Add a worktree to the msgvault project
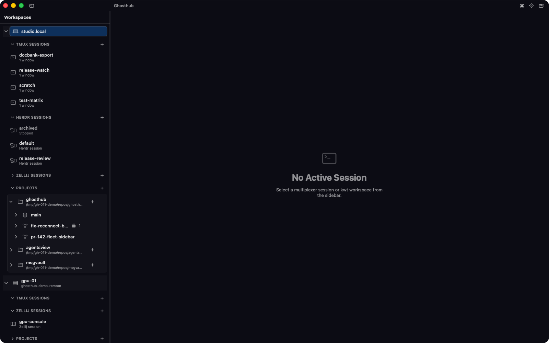The image size is (549, 343). [x=92, y=265]
